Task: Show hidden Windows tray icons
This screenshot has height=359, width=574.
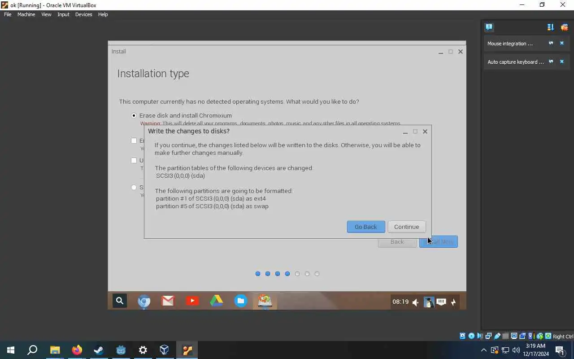Action: tap(483, 350)
